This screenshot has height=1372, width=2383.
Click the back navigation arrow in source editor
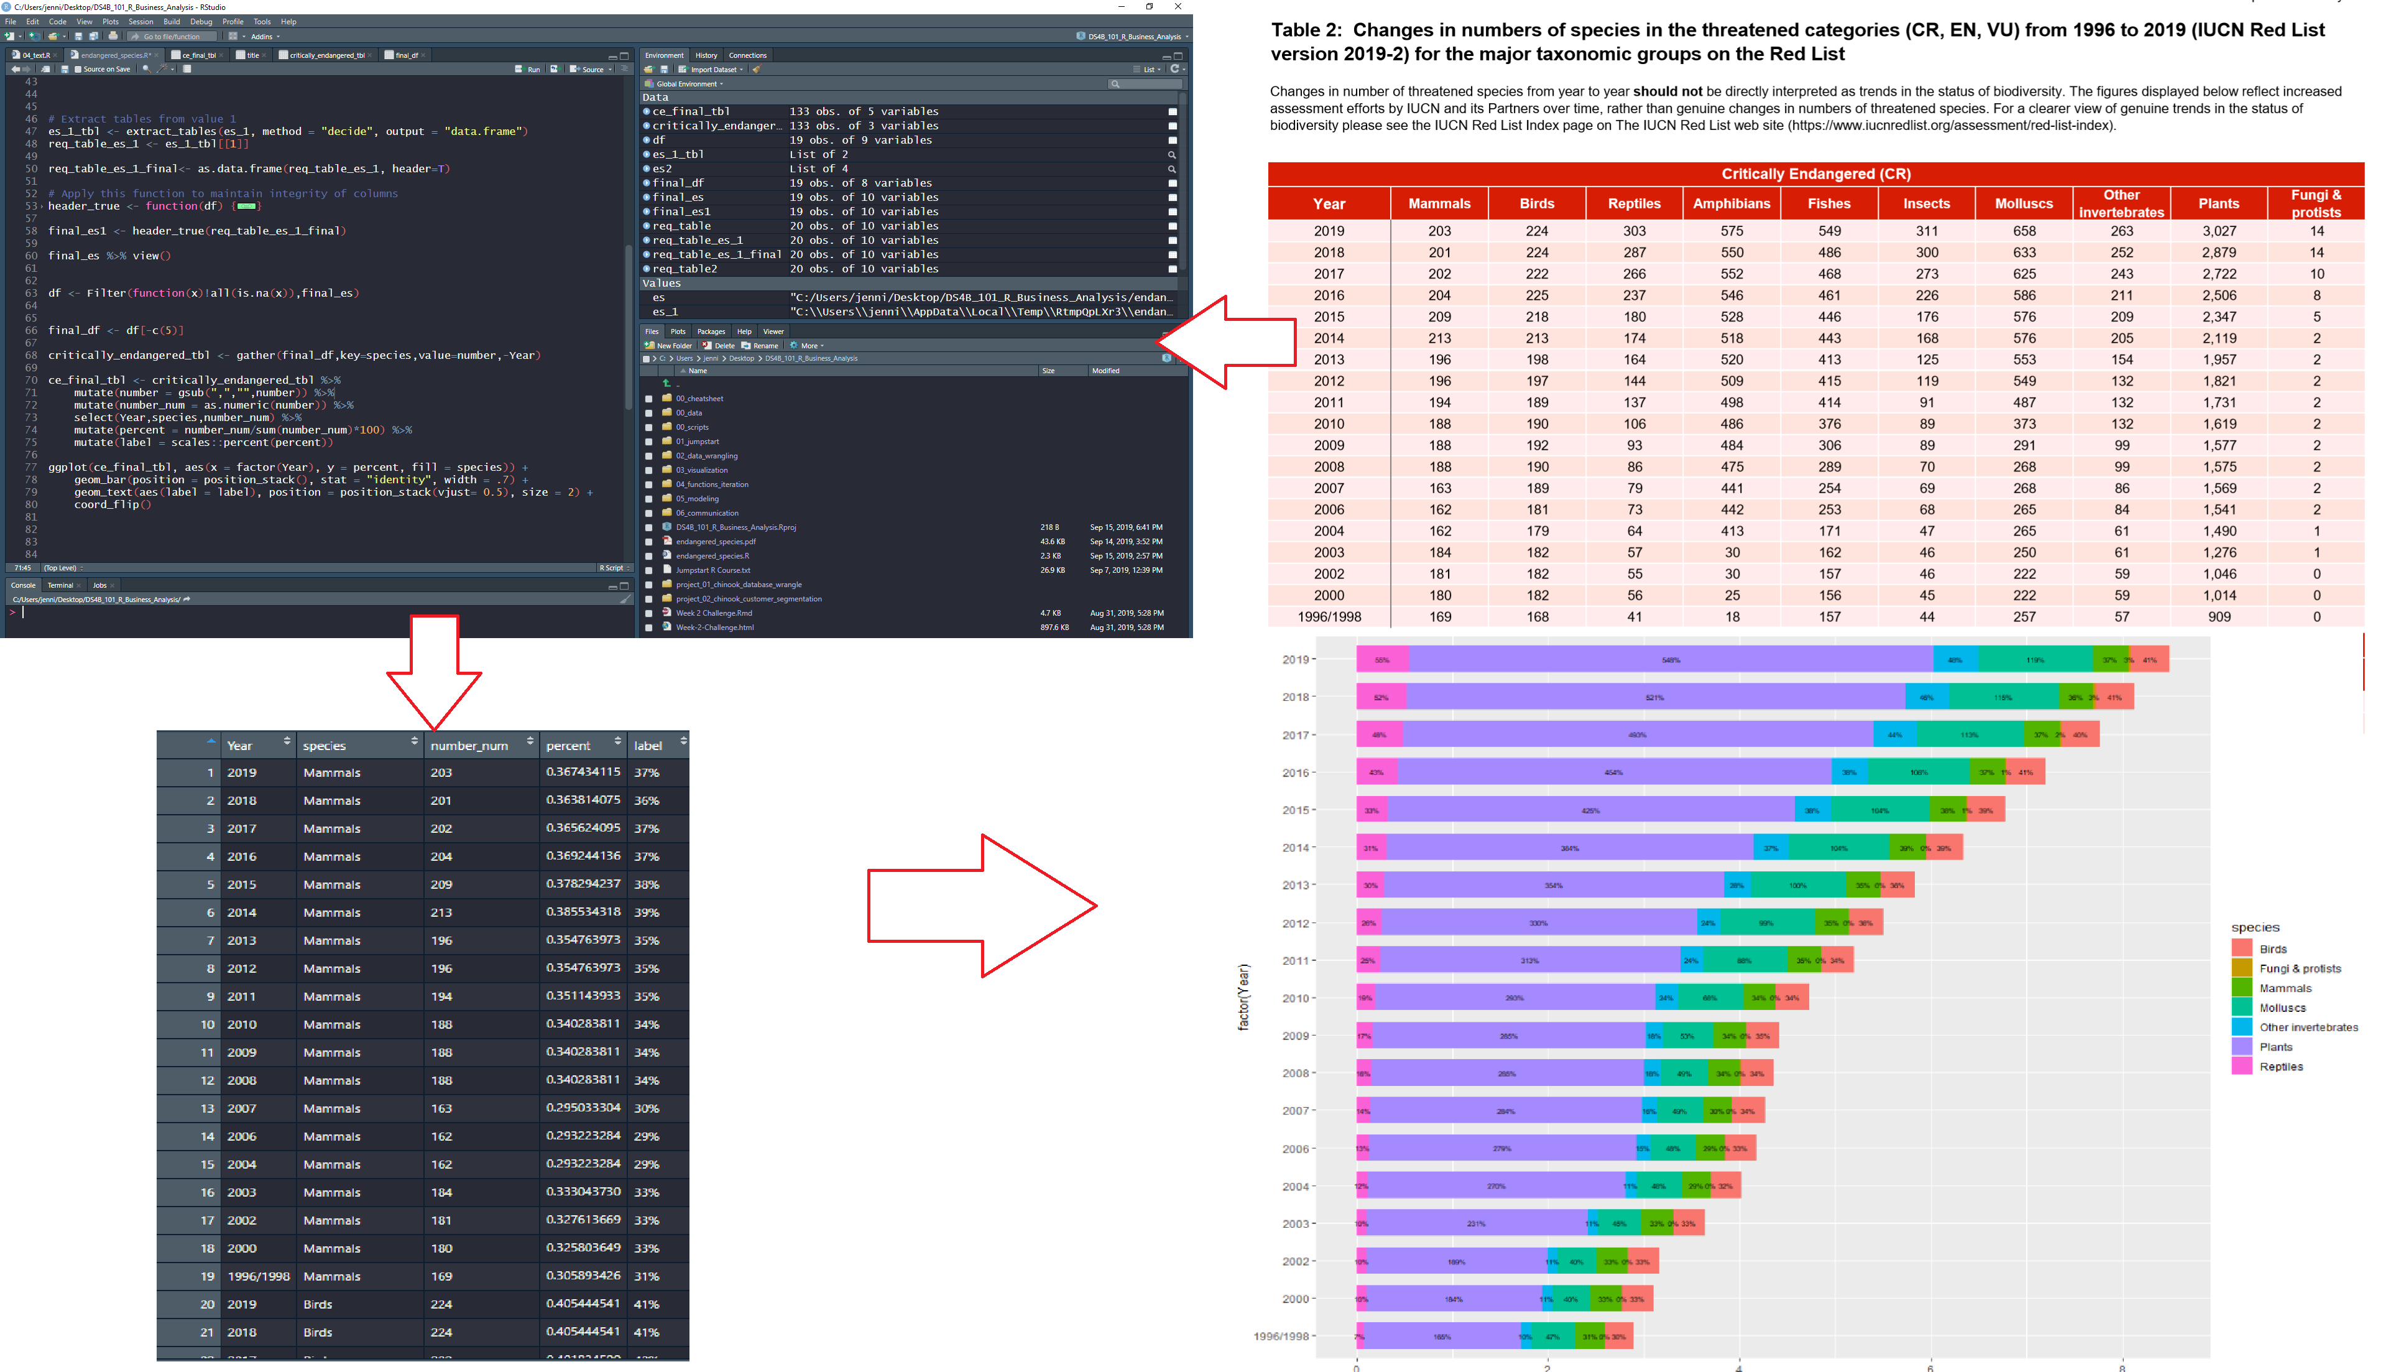[15, 69]
